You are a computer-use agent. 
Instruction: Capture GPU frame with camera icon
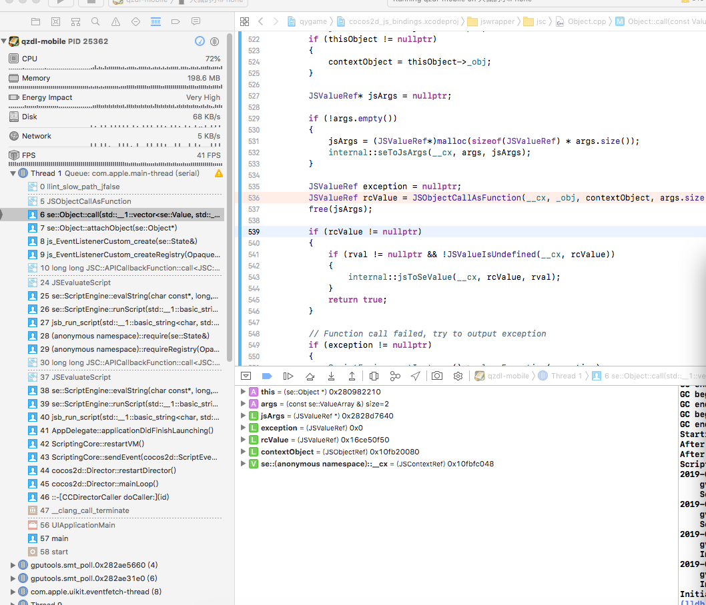pyautogui.click(x=437, y=376)
